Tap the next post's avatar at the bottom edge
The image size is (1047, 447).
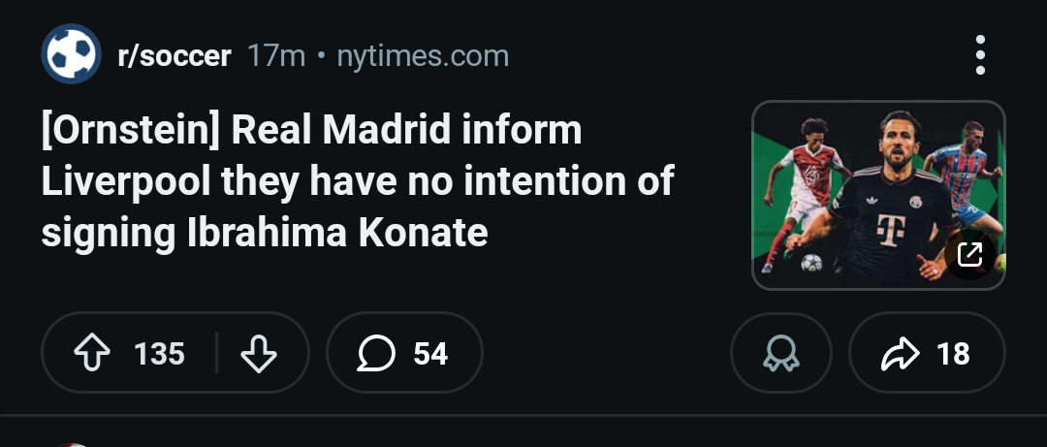(70, 443)
